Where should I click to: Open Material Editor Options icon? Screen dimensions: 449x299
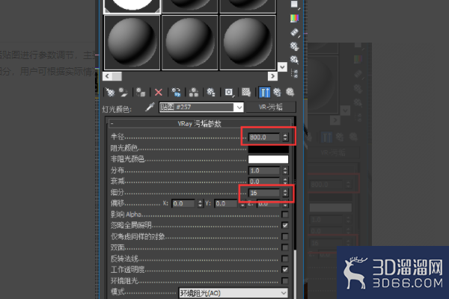click(294, 46)
